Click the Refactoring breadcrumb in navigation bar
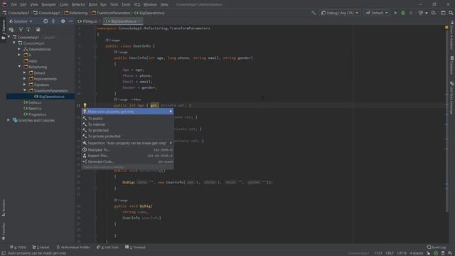 [x=76, y=13]
